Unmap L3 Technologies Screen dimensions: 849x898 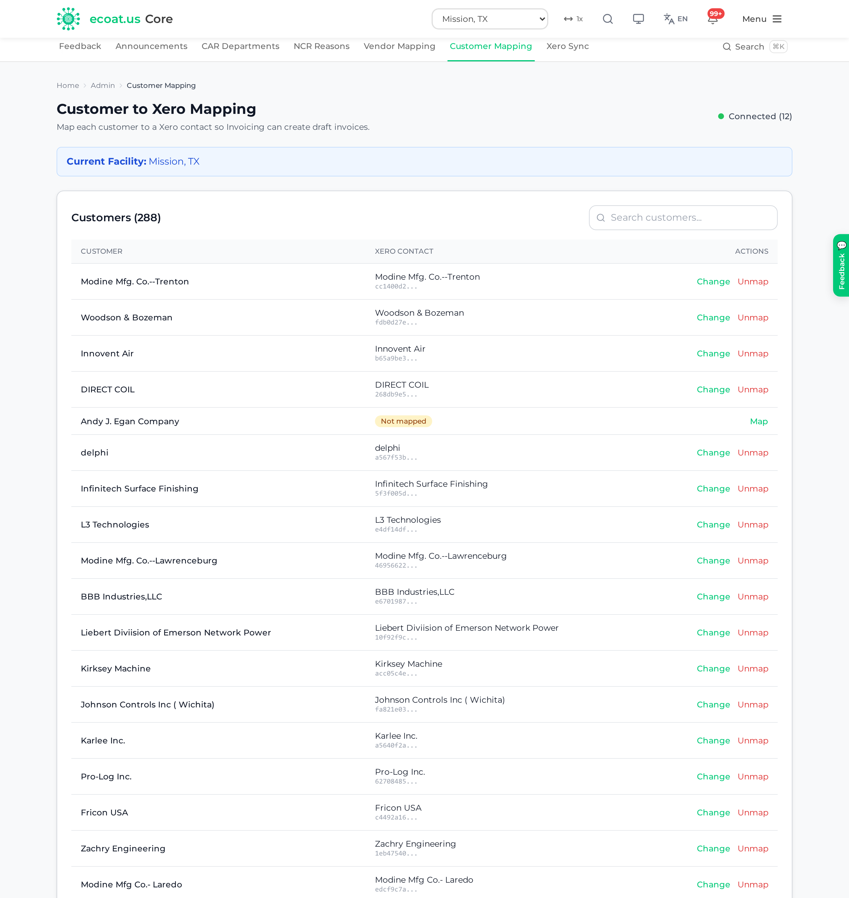point(753,525)
